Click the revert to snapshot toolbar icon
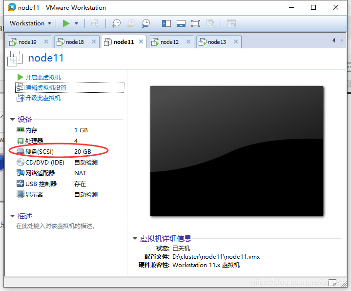 131,23
